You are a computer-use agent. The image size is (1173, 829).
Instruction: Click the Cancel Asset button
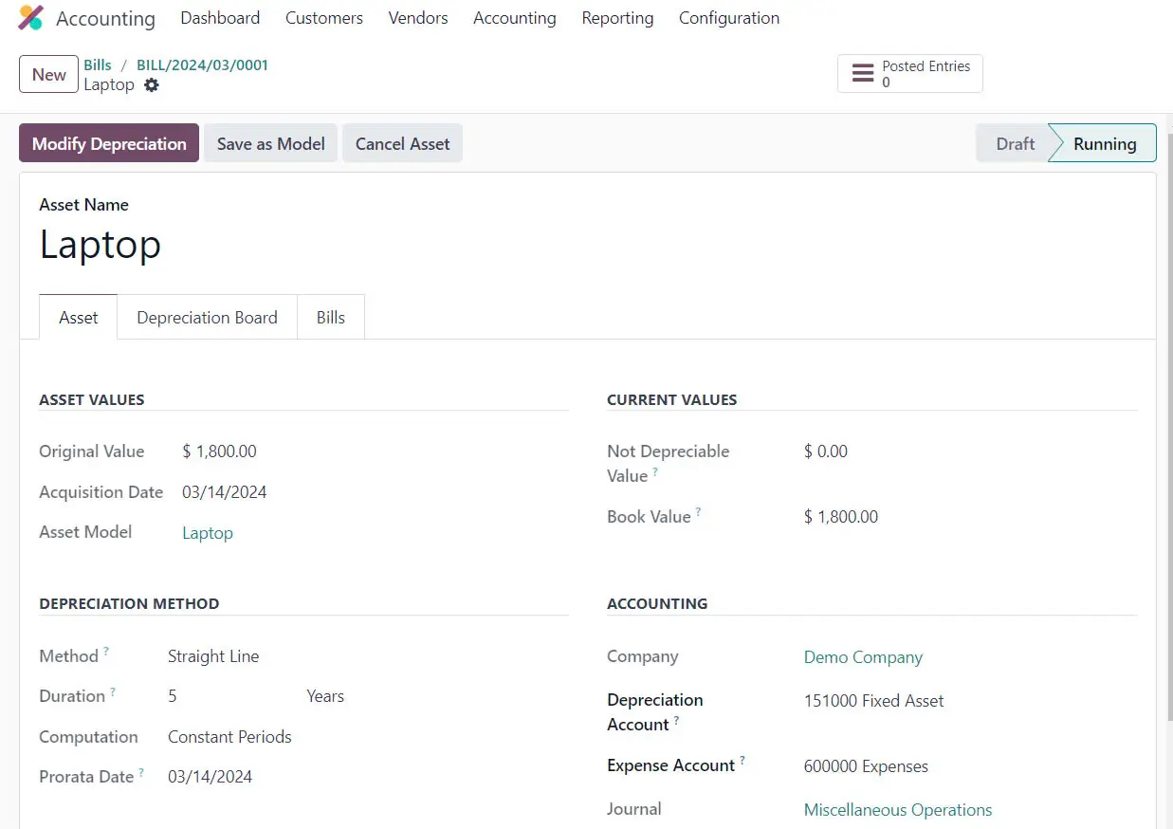402,143
